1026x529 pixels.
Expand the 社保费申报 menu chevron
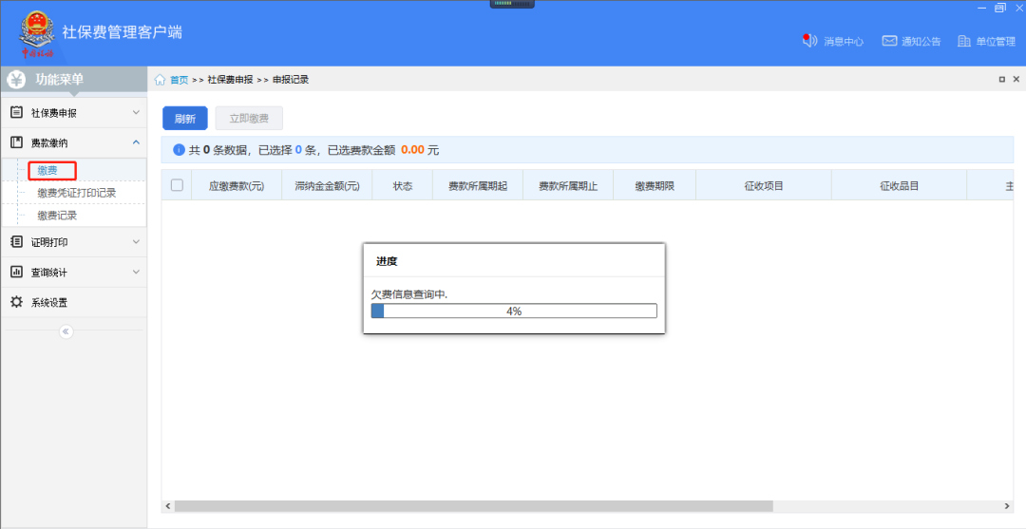pos(136,113)
